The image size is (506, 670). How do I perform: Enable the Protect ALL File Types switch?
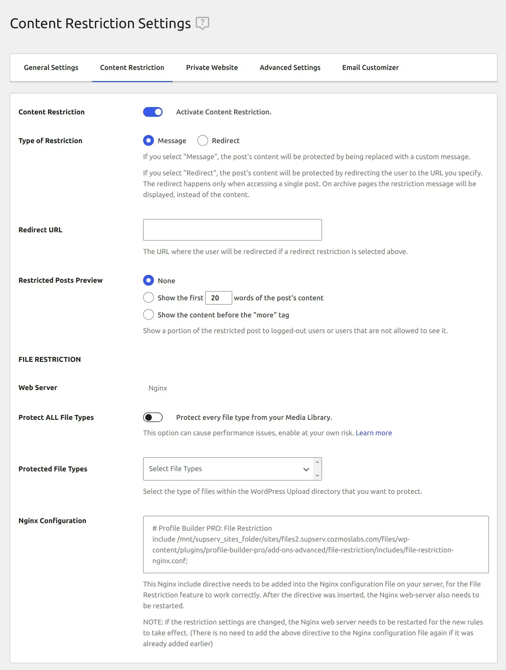tap(153, 417)
